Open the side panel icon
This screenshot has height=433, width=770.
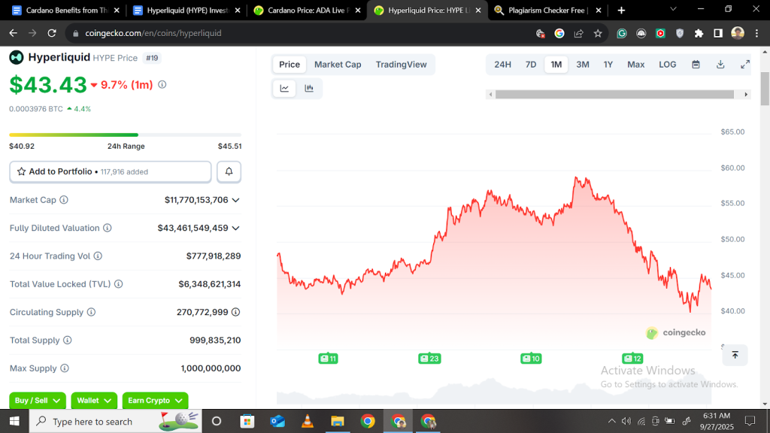pyautogui.click(x=718, y=33)
